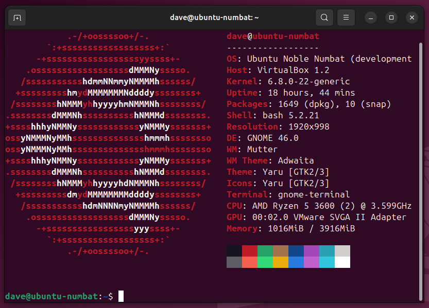
Task: Click the DE GNOME 46.0 line
Action: click(262, 138)
